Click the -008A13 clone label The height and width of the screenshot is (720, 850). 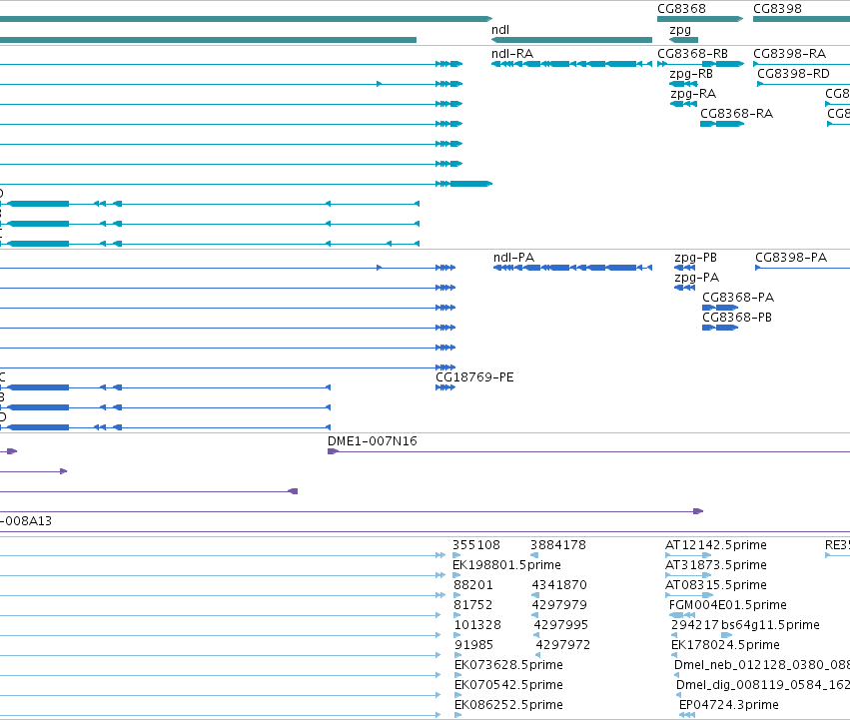[x=26, y=521]
